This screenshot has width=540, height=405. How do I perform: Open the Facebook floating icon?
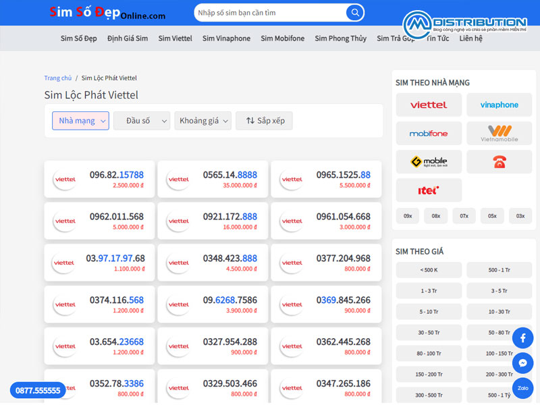point(522,339)
